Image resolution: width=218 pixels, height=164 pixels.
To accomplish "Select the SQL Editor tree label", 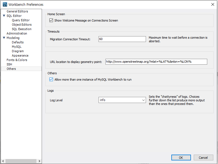I will click(14, 16).
